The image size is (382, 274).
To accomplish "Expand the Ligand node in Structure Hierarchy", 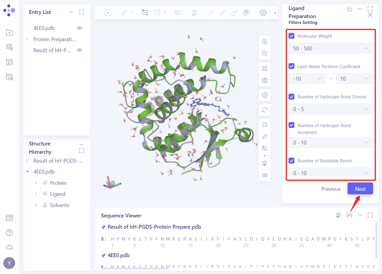I will click(37, 194).
